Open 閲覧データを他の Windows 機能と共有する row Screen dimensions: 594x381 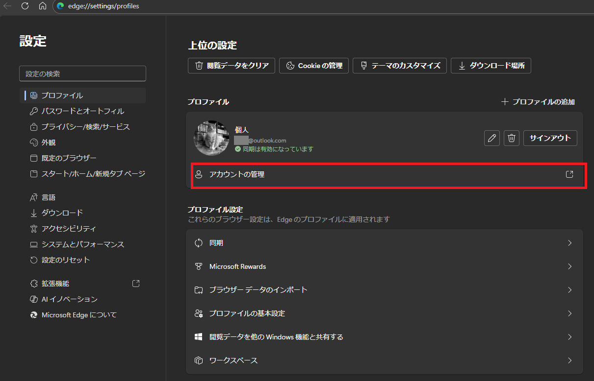385,337
